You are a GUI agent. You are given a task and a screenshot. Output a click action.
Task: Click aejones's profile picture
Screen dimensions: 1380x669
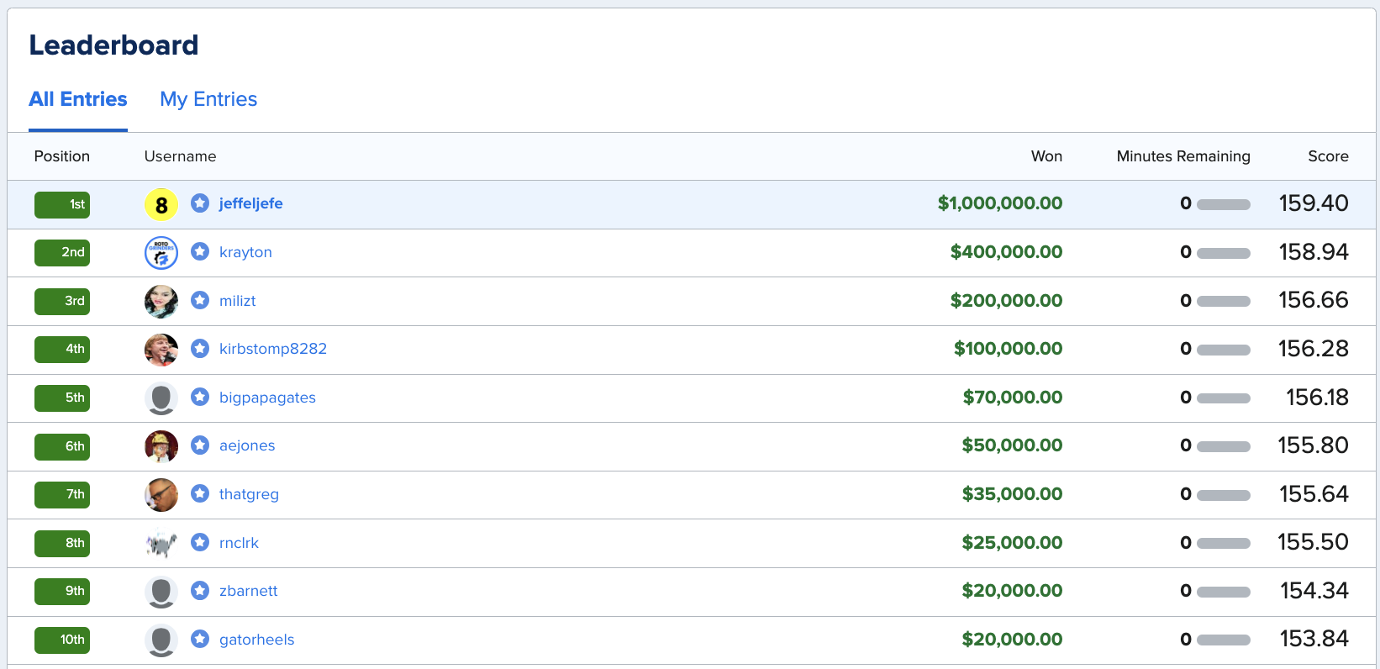161,446
